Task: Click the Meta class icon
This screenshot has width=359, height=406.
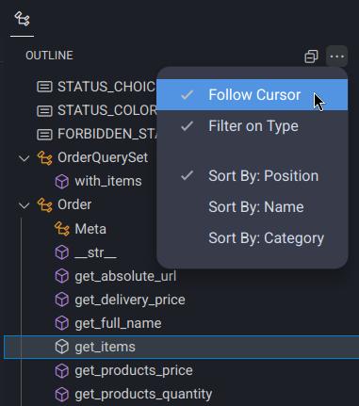Action: tap(62, 229)
